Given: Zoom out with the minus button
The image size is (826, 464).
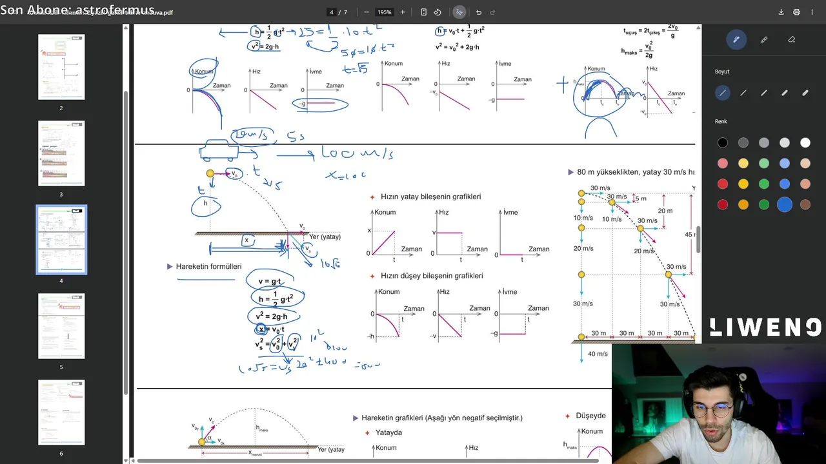Looking at the screenshot, I should (367, 12).
